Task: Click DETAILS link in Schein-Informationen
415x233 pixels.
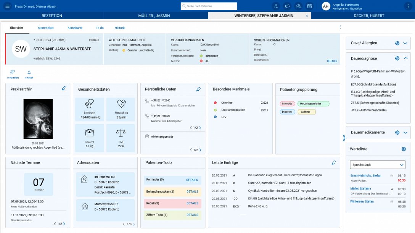Action: 331,61
